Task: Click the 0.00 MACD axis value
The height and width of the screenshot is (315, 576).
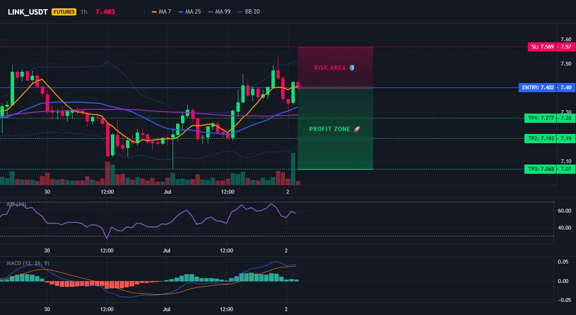Action: point(563,281)
